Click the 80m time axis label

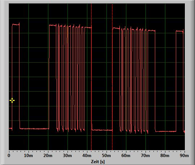165,156
